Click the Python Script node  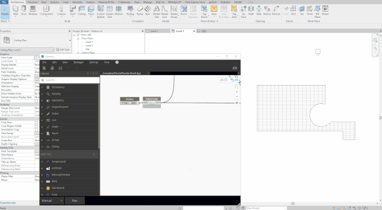click(x=151, y=102)
